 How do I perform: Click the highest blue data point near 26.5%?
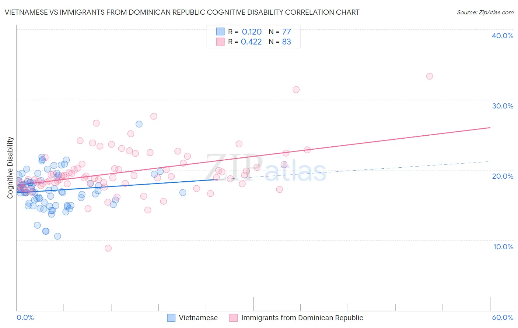(139, 124)
